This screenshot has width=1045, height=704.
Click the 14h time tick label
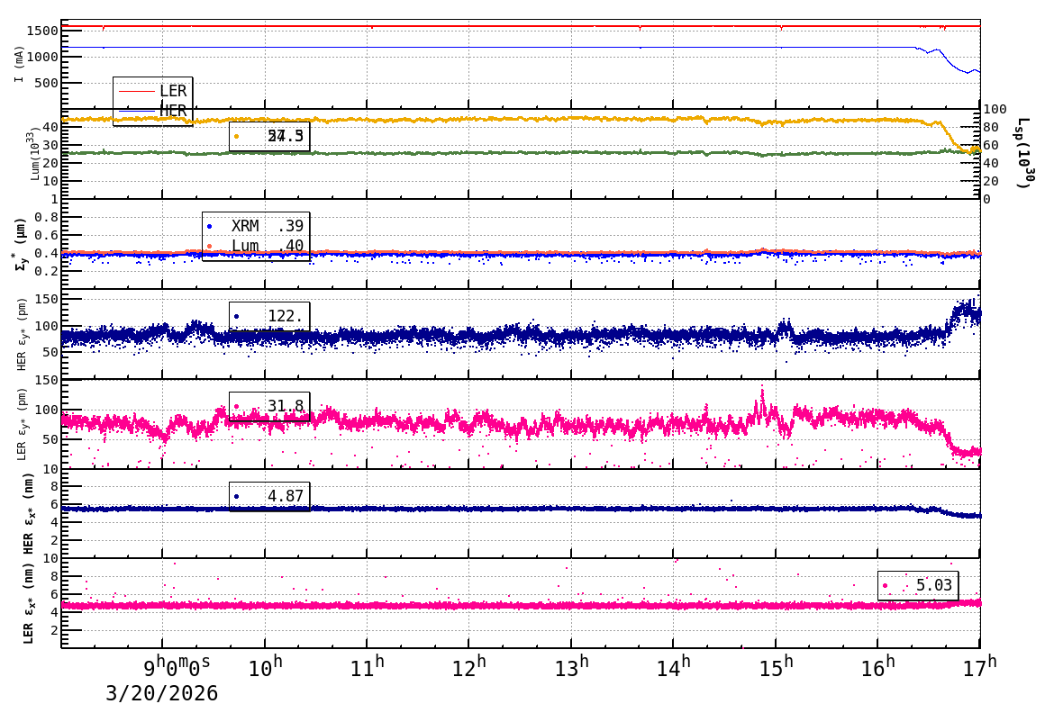point(674,667)
